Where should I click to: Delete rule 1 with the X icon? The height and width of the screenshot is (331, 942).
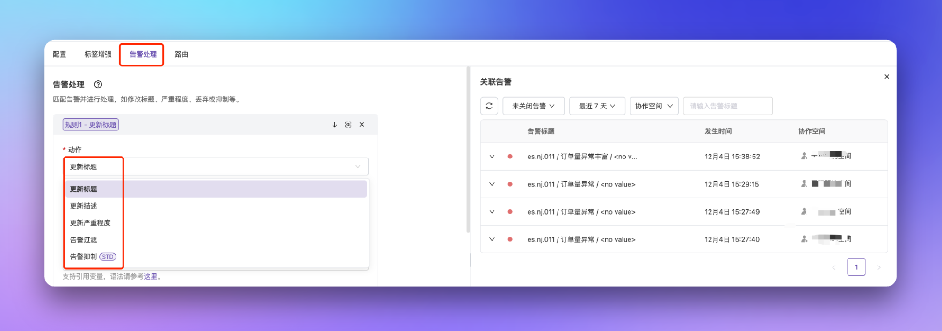(x=362, y=125)
